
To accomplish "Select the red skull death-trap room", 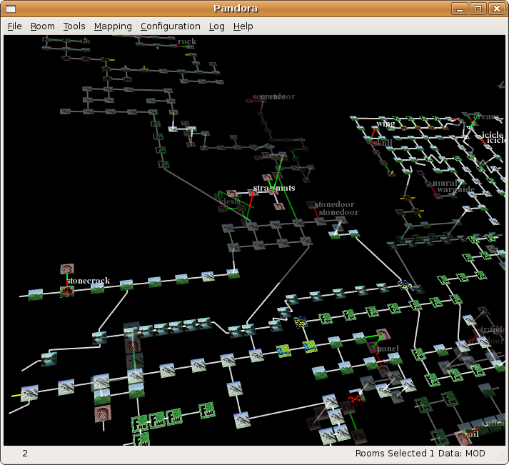I will click(x=354, y=397).
